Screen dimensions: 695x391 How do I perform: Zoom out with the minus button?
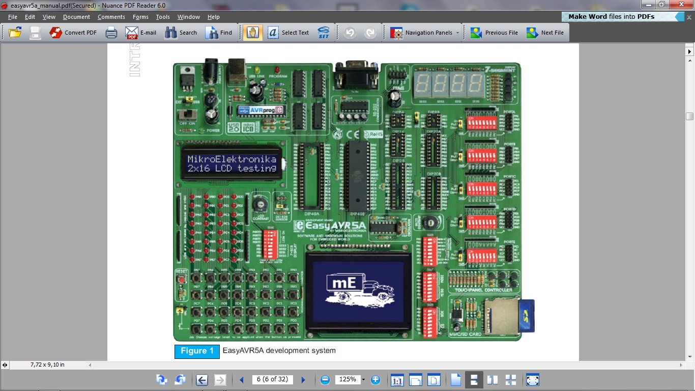[325, 380]
